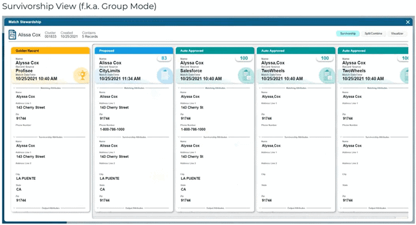Click '1-800-786-1000' on the Salesforce card
The width and height of the screenshot is (416, 225).
[x=193, y=129]
